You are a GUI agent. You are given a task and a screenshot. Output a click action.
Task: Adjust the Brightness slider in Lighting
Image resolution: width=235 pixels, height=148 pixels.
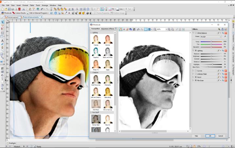[211, 56]
